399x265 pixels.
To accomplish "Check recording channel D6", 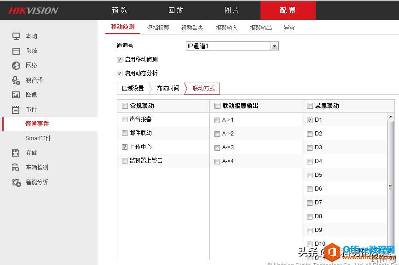I will pyautogui.click(x=310, y=189).
